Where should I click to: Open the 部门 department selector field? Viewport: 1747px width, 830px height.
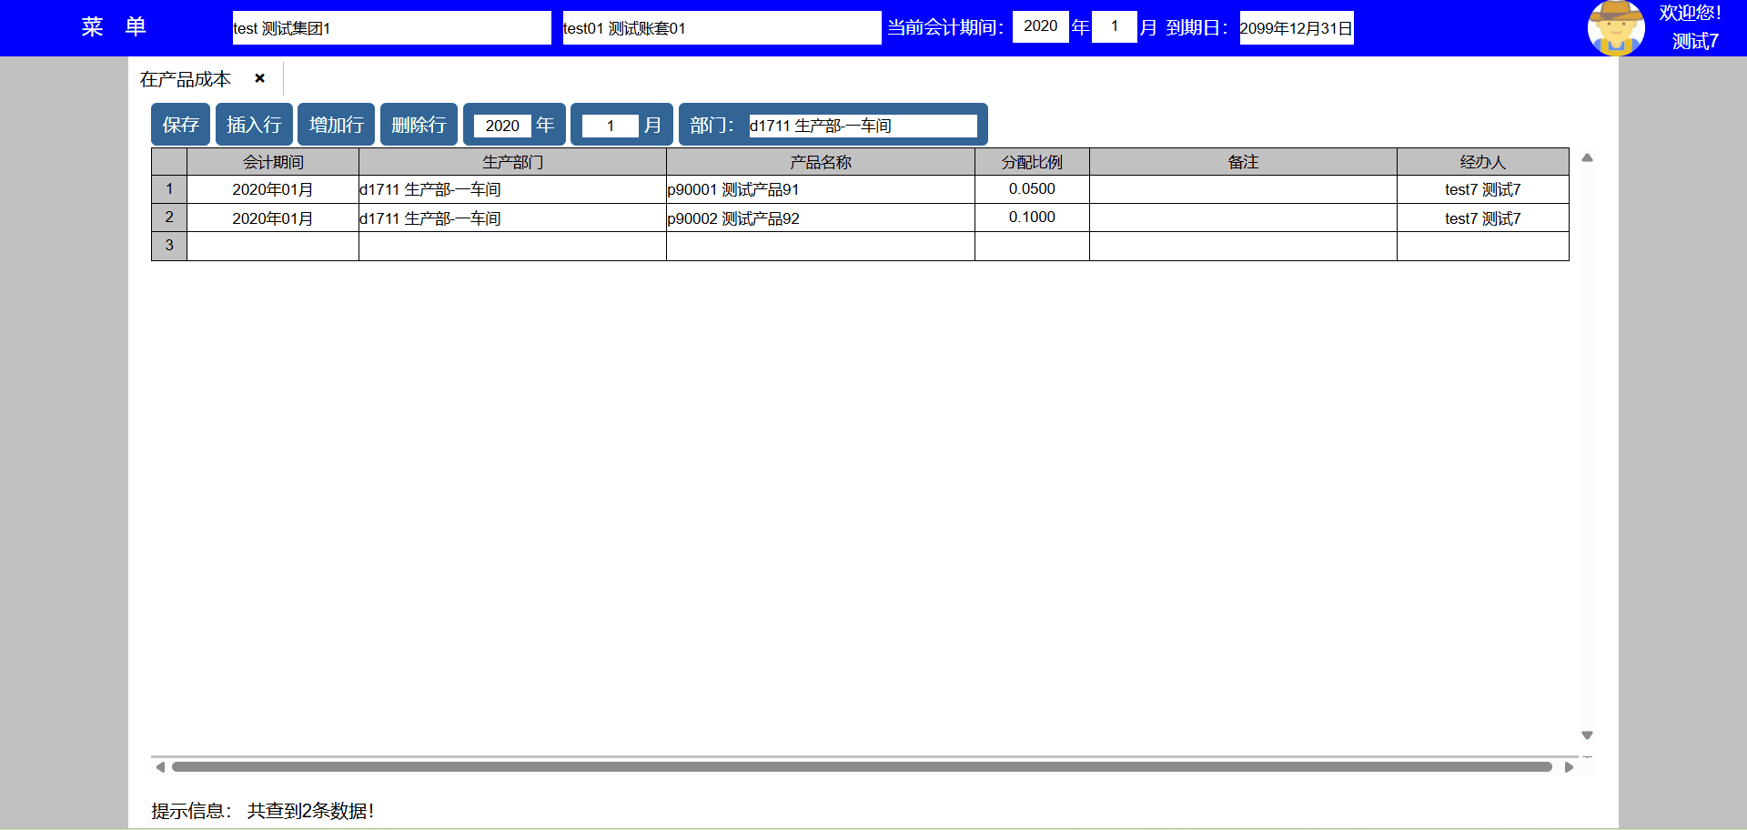862,126
